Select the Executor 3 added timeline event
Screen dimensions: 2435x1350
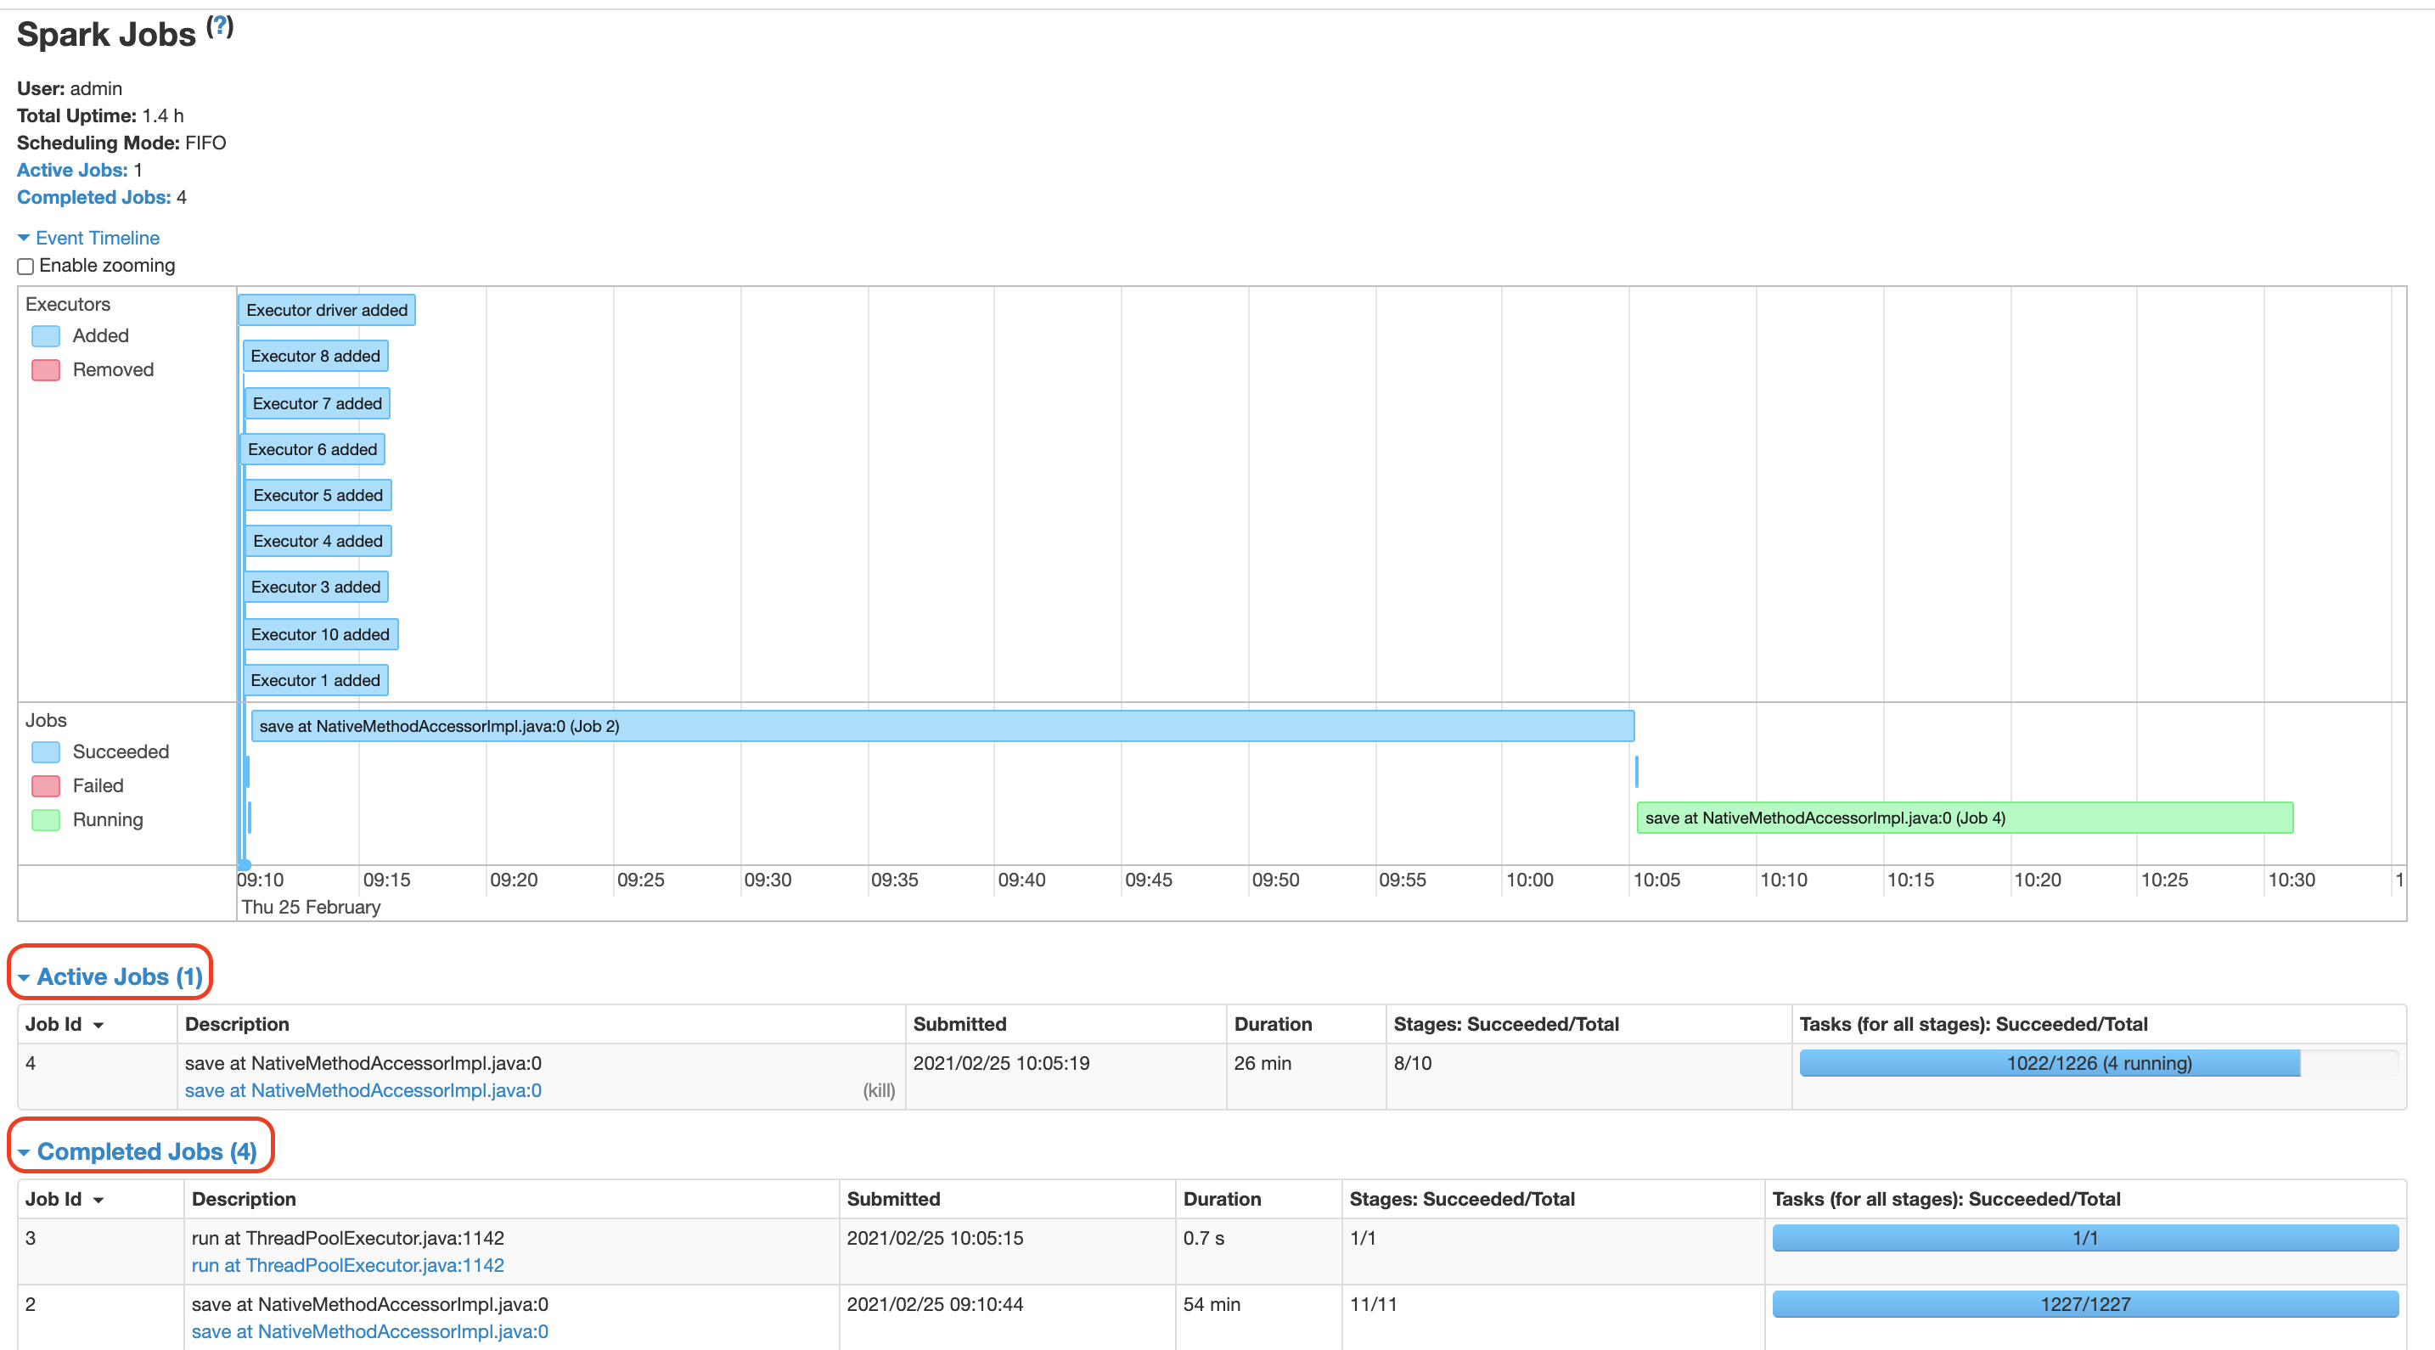pos(317,587)
